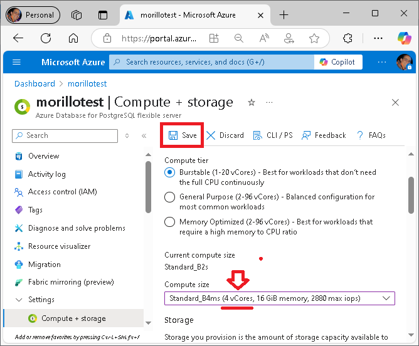Image resolution: width=419 pixels, height=346 pixels.
Task: Go to the Overview menu item
Action: coord(43,156)
